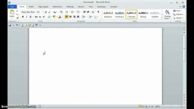
Task: Click Line Spacing icon
Action: coord(84,17)
